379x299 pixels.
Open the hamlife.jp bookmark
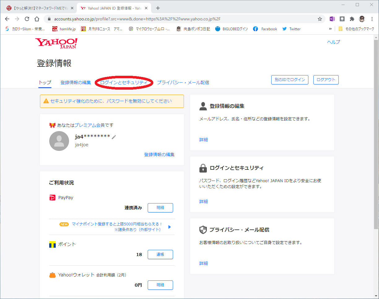click(x=64, y=29)
